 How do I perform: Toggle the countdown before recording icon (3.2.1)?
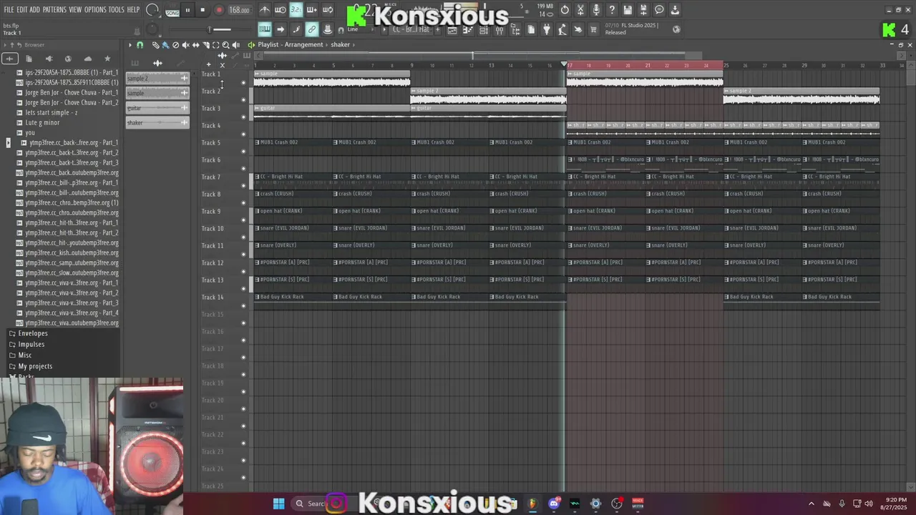click(296, 10)
